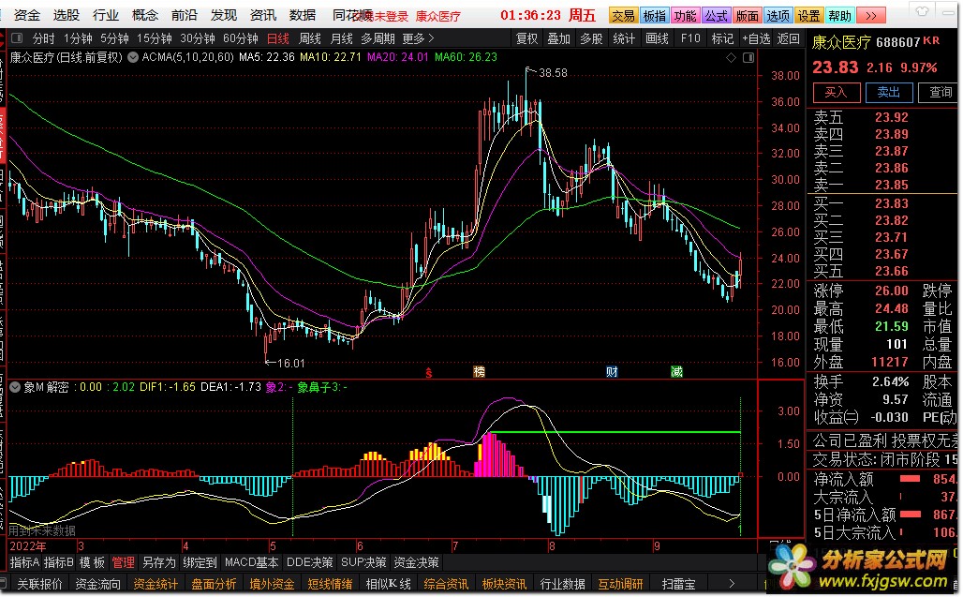Open the 互动调研 bottom tab

(620, 584)
